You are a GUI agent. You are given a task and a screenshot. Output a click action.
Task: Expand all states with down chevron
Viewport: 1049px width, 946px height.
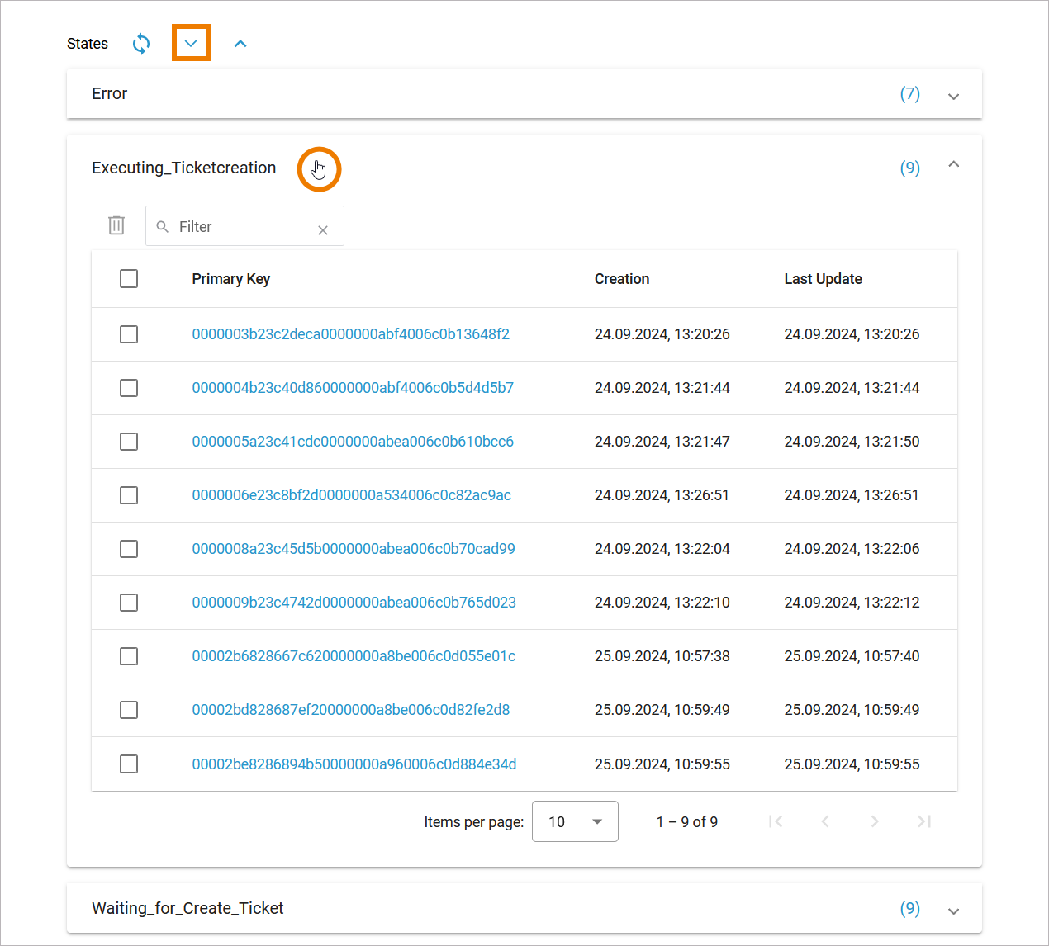click(x=191, y=44)
